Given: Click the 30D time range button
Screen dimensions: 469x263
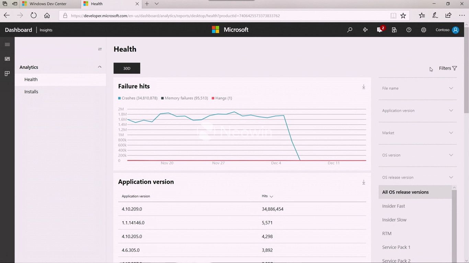Looking at the screenshot, I should [127, 68].
